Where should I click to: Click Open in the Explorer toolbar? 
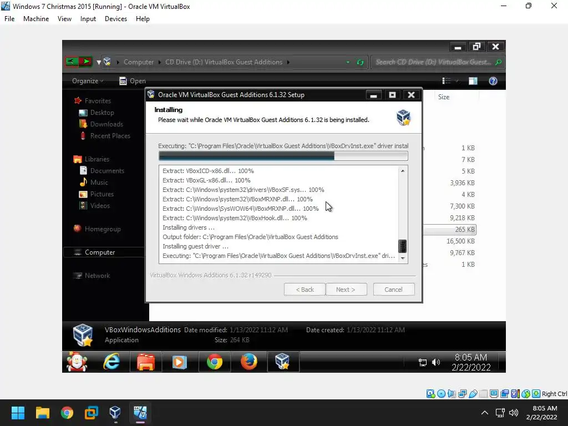pyautogui.click(x=133, y=81)
